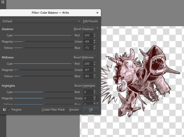
Task: Decrease Midtones Blue with down arrow
Action: tap(94, 77)
